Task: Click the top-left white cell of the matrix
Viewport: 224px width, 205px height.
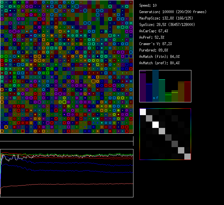Action: [x=143, y=112]
